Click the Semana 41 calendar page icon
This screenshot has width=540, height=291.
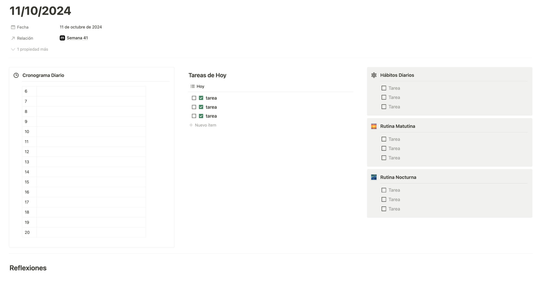(62, 38)
